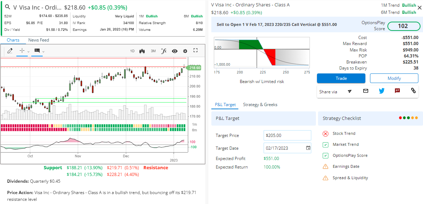
Task: Open the 3M time range selector
Action: pyautogui.click(x=153, y=51)
